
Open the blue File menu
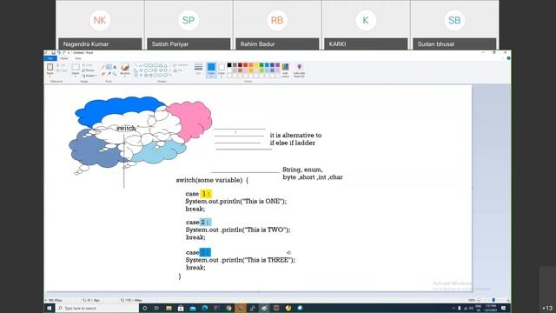click(50, 58)
